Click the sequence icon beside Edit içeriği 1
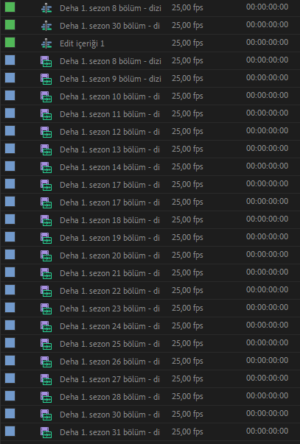The height and width of the screenshot is (444, 300). point(46,43)
